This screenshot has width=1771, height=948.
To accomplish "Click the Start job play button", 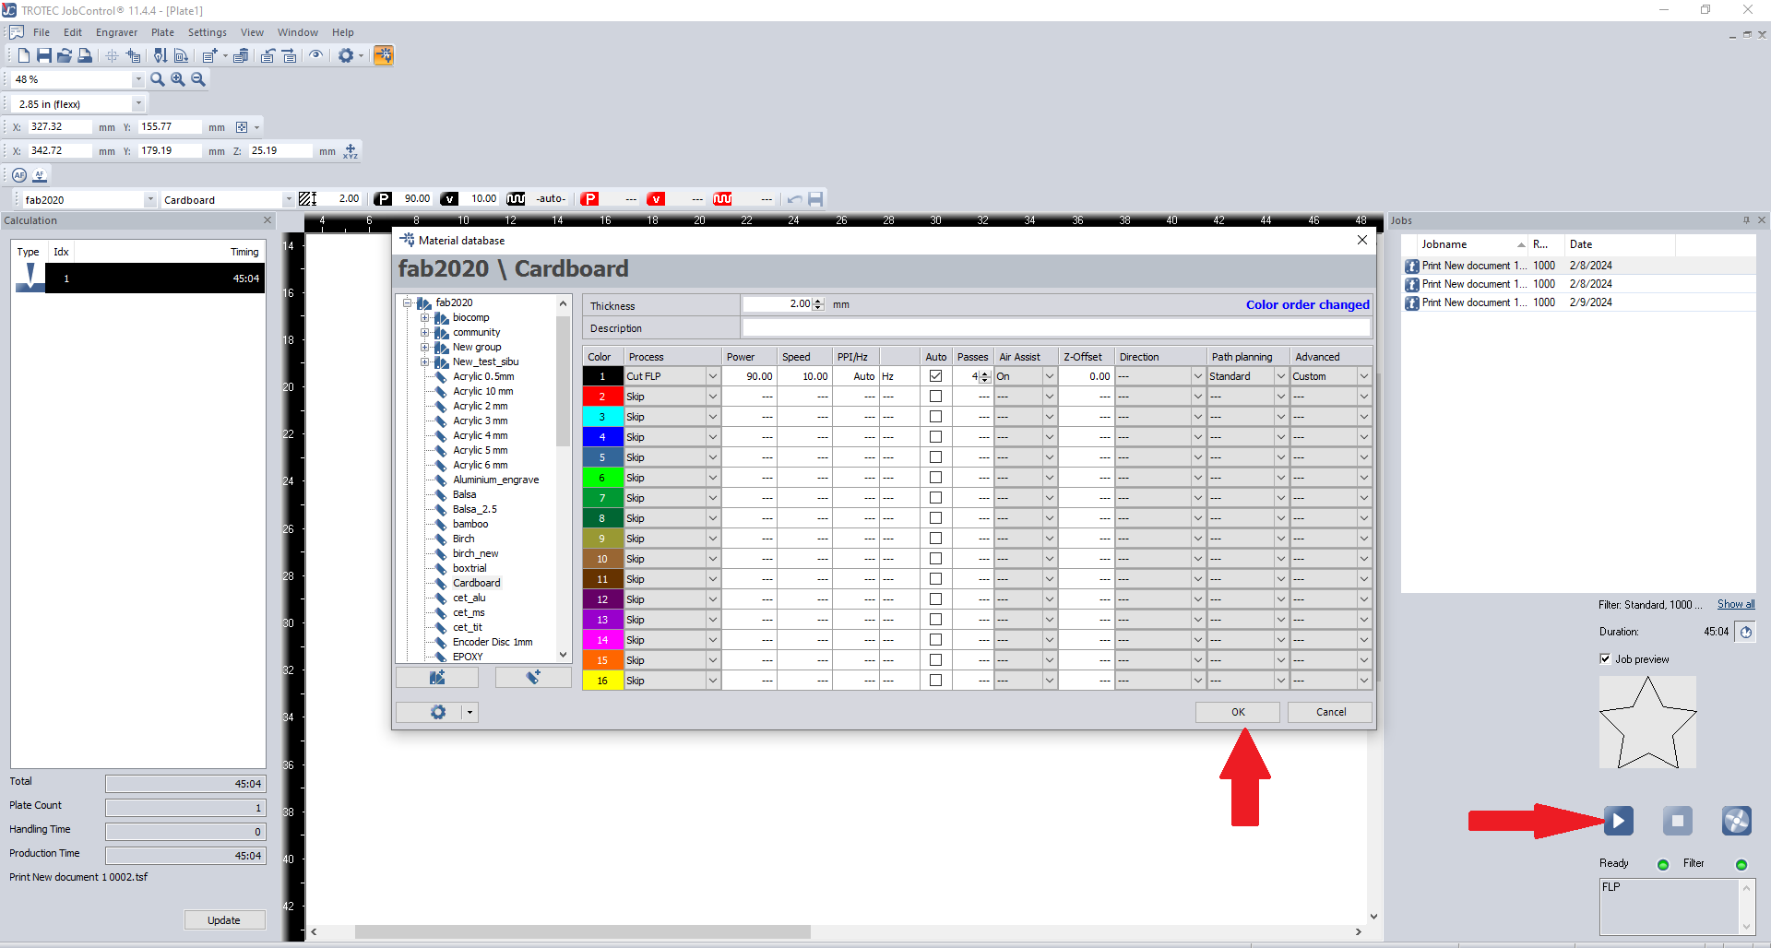I will (x=1618, y=821).
